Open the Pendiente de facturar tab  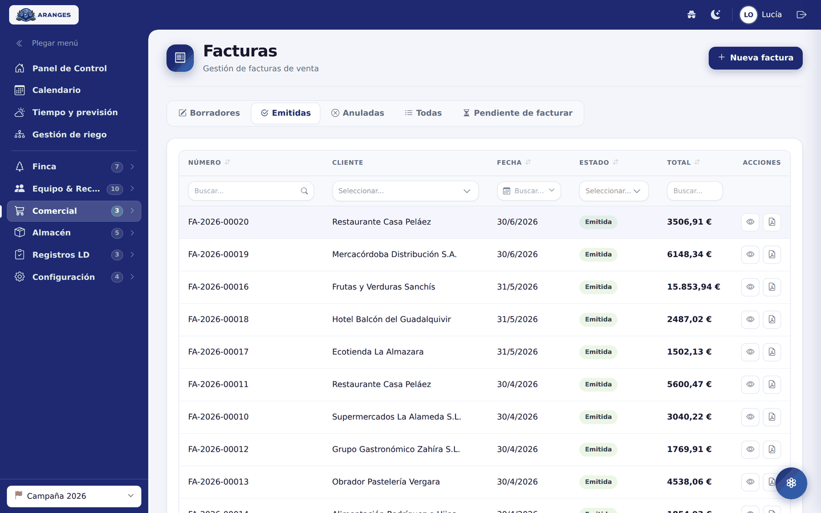pos(518,113)
